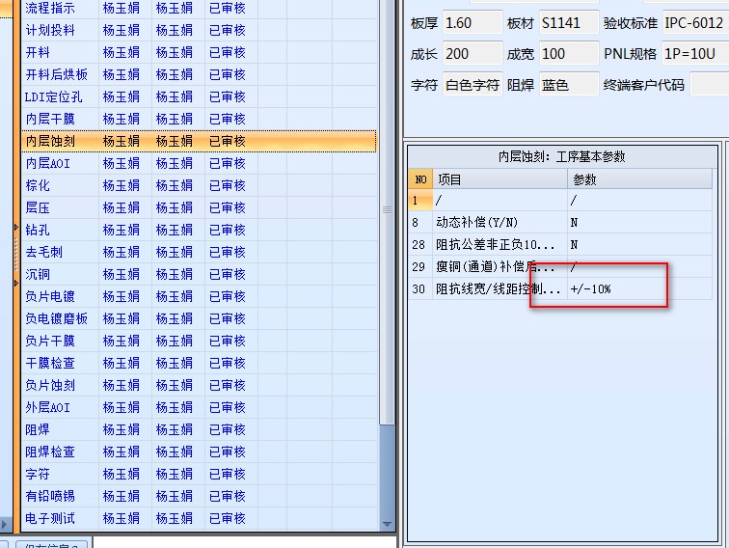This screenshot has width=729, height=548.
Task: Select the 干膜检查 process row
Action: (199, 363)
